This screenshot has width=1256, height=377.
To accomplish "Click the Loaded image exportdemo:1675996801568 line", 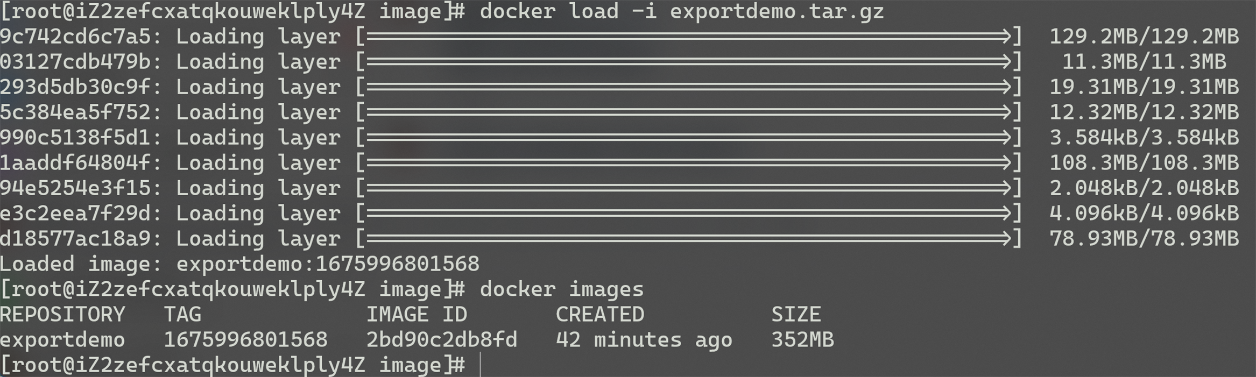I will [x=239, y=264].
